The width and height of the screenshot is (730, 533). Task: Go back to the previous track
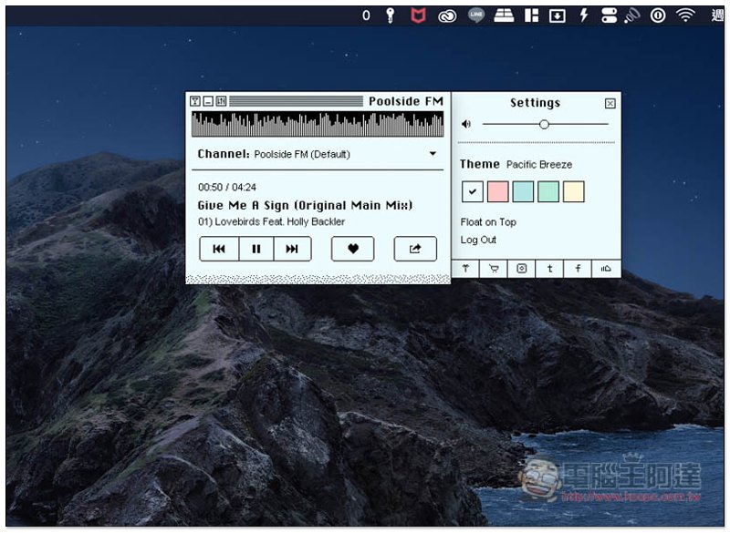pos(219,249)
